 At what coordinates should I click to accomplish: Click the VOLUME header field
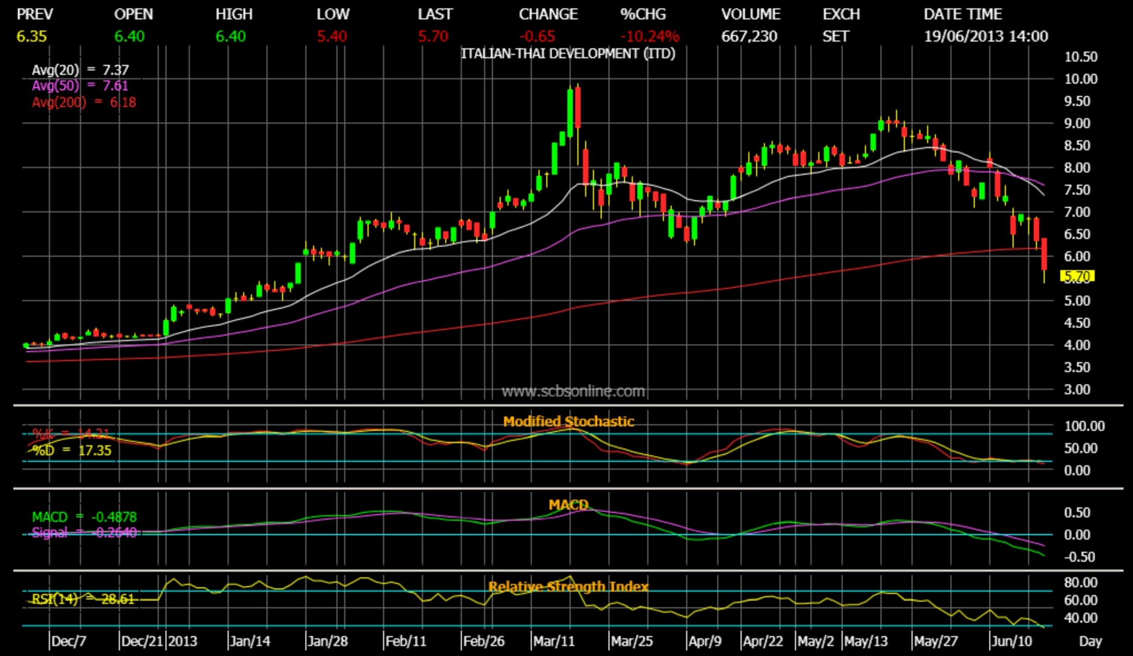[x=751, y=14]
